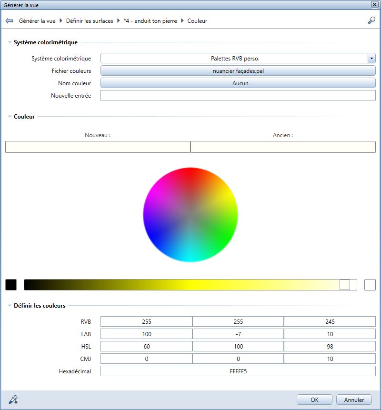Click the white swatch beside the brightness bar
The width and height of the screenshot is (381, 410).
tap(370, 285)
